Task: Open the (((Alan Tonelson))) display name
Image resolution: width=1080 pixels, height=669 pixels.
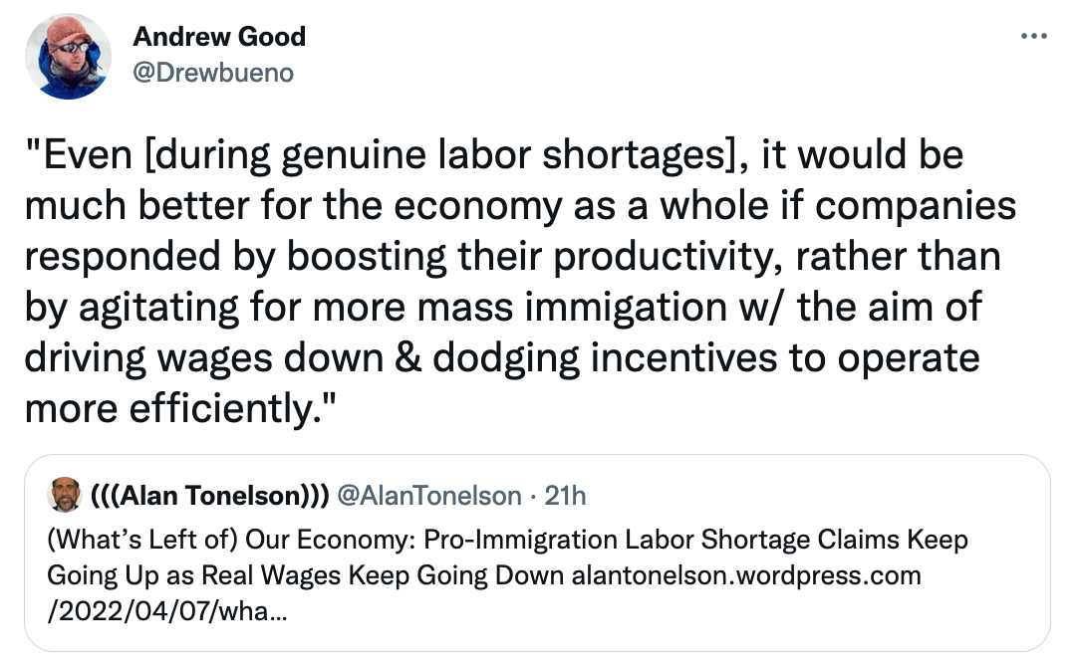Action: pos(210,495)
